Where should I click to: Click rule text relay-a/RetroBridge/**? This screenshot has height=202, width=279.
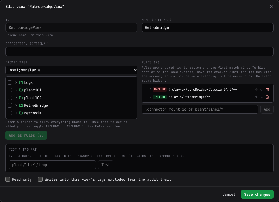[x=189, y=97]
